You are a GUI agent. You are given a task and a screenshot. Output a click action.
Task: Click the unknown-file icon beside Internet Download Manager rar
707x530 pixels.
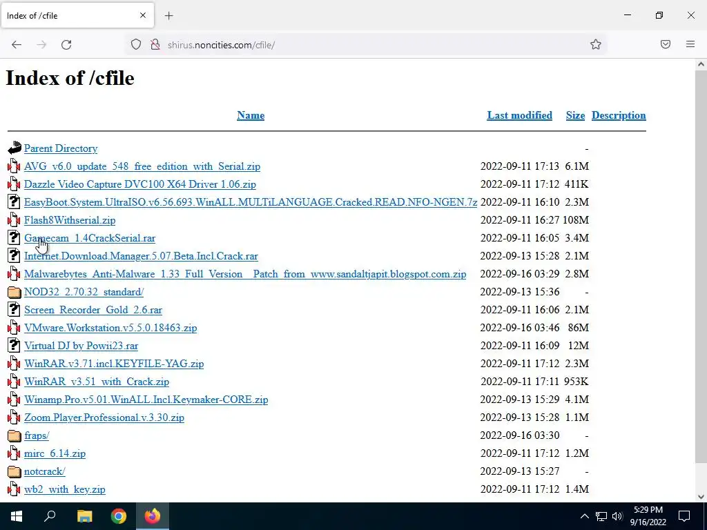click(14, 255)
